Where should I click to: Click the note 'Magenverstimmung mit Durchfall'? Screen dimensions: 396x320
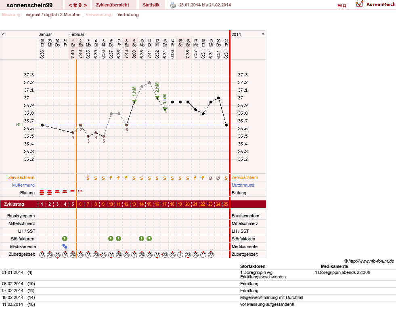[272, 297]
